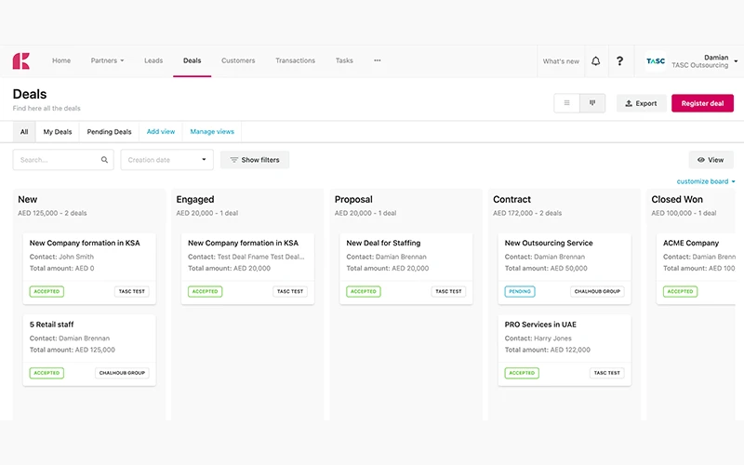The height and width of the screenshot is (465, 744).
Task: Click the Manage views link
Action: point(212,132)
